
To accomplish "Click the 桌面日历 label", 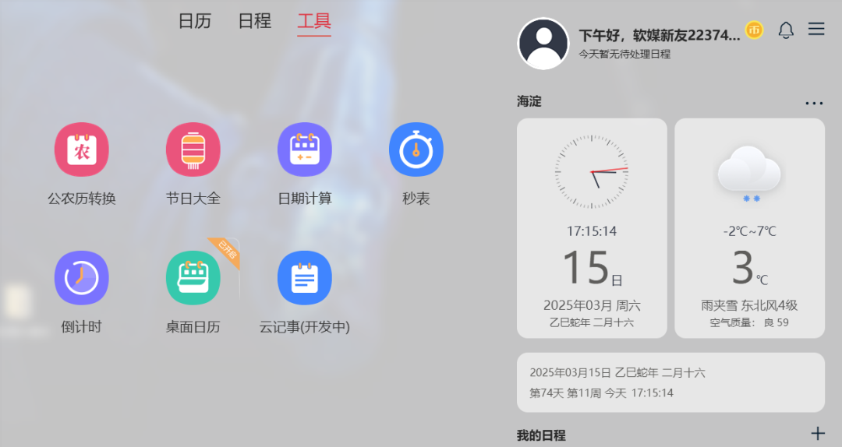I will pos(193,327).
